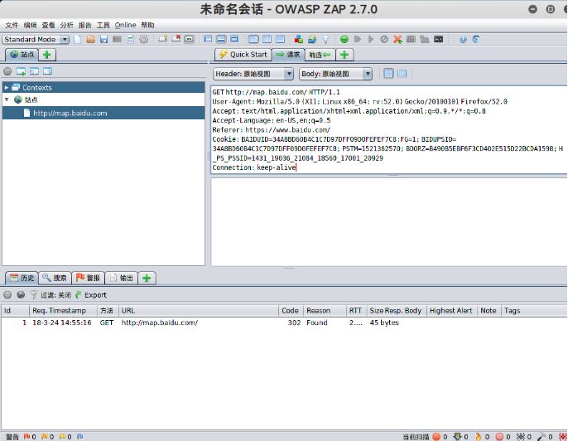This screenshot has width=568, height=441.
Task: Click the Submit and continue play icon
Action: [371, 39]
